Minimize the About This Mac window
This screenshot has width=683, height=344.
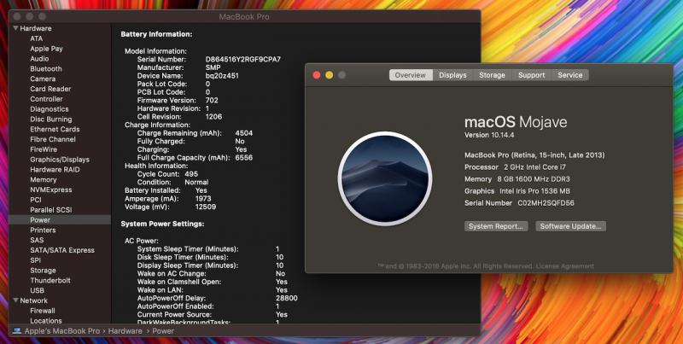pyautogui.click(x=329, y=75)
